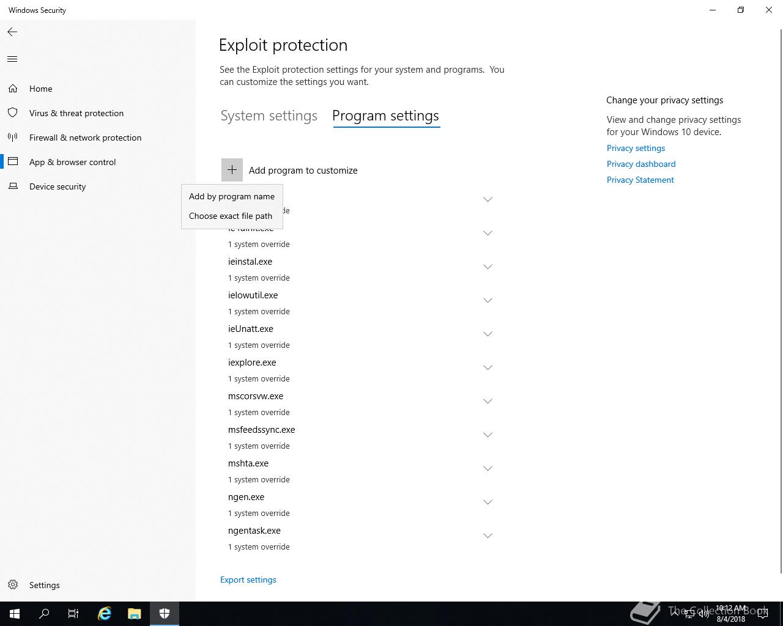Click the Change your privacy settings heading
The height and width of the screenshot is (626, 783).
pyautogui.click(x=665, y=100)
